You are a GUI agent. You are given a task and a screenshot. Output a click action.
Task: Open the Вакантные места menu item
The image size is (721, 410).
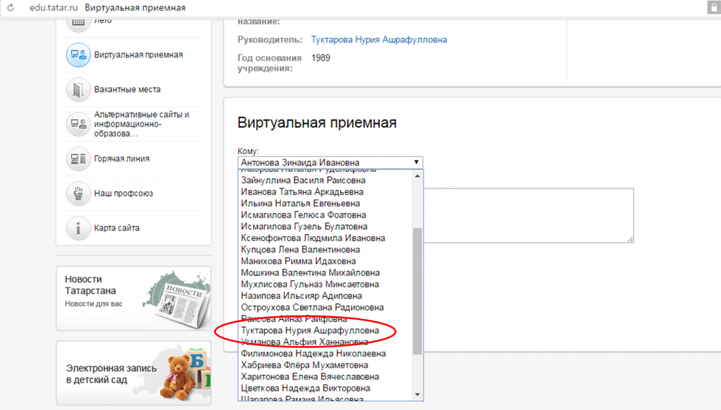tap(127, 90)
